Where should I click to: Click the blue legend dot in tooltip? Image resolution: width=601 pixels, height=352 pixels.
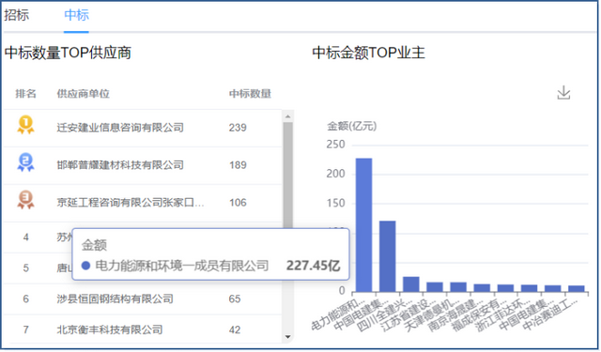click(85, 266)
